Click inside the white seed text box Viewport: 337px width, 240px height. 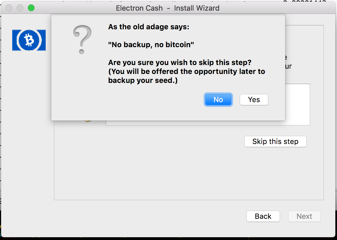(297, 104)
